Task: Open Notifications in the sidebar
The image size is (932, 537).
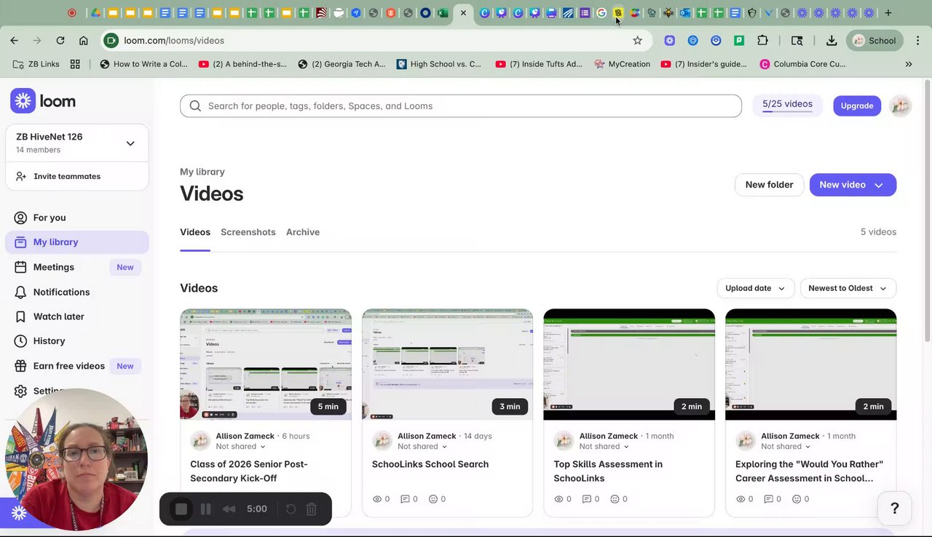Action: pos(77,292)
